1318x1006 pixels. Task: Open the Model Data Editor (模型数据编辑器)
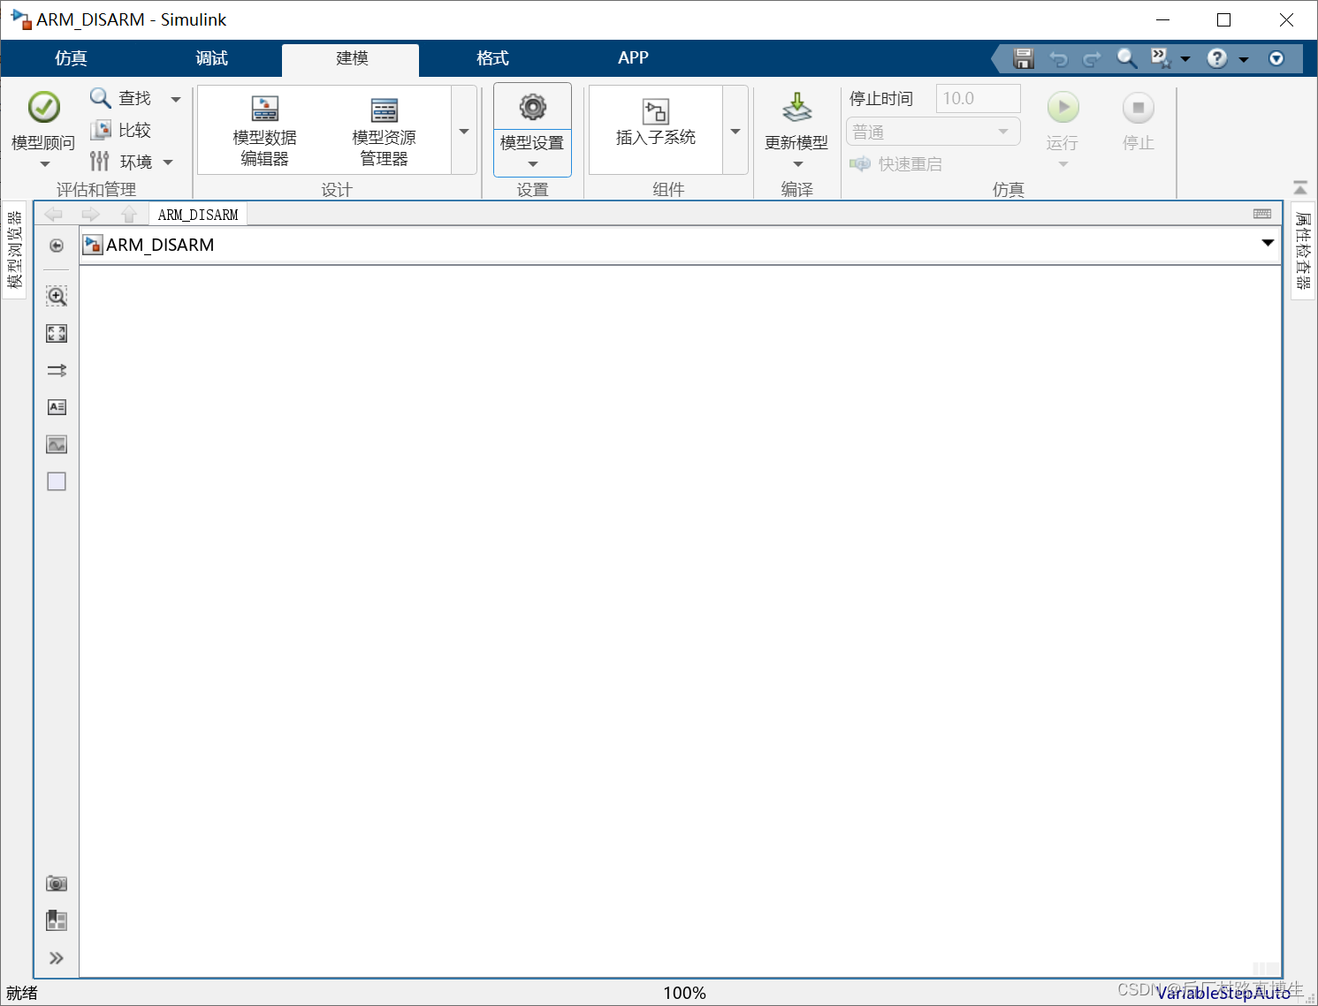[264, 131]
